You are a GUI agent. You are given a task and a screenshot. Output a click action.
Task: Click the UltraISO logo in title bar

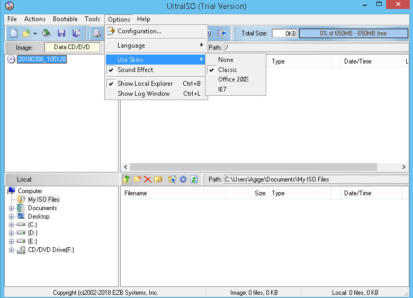(x=10, y=6)
